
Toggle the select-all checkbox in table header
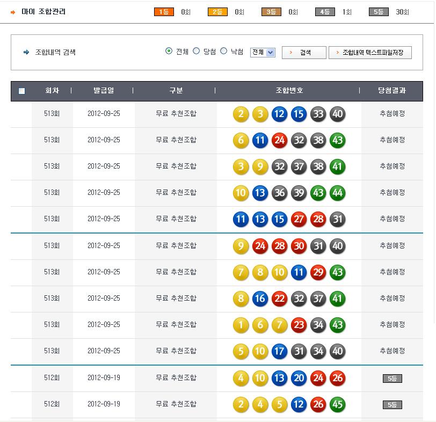pyautogui.click(x=21, y=91)
